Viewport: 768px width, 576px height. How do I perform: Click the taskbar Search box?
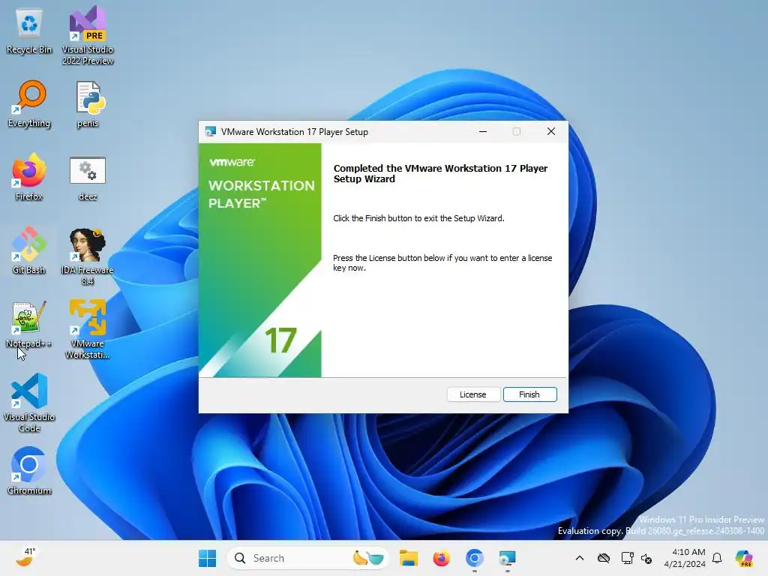(x=307, y=558)
